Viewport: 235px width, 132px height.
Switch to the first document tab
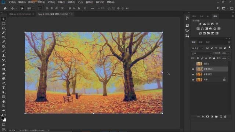(x=20, y=14)
